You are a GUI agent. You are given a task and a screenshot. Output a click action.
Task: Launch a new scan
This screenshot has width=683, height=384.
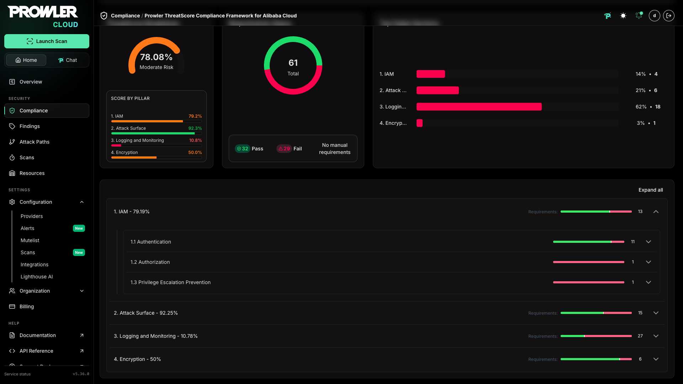coord(47,41)
